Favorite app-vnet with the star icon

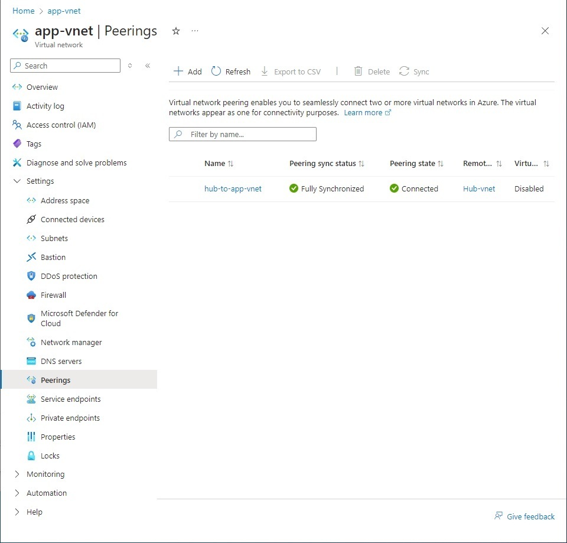point(175,31)
